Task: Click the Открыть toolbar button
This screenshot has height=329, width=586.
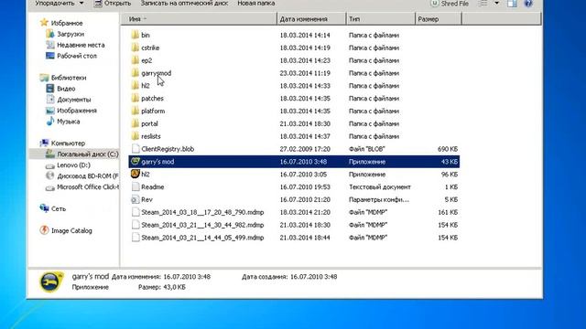Action: tap(113, 4)
